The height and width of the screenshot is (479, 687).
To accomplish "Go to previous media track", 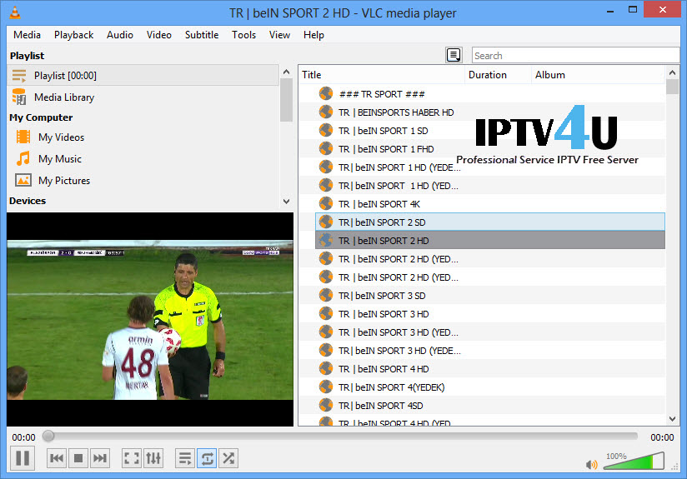I will 57,458.
